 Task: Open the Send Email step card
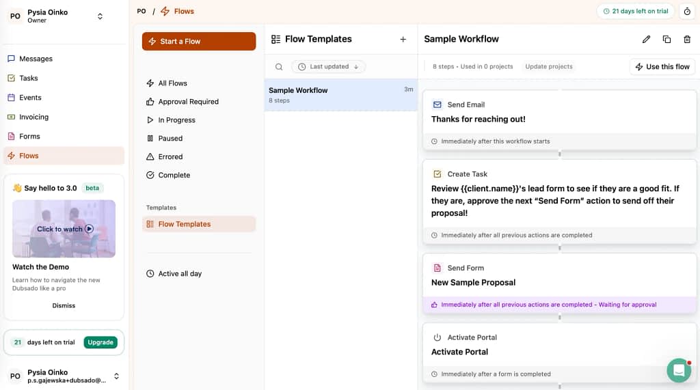click(x=559, y=120)
